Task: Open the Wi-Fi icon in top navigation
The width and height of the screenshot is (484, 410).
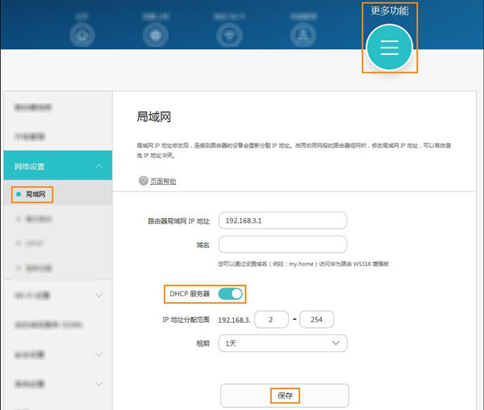Action: [227, 36]
